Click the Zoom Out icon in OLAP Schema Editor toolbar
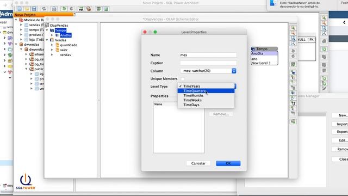 293,33
